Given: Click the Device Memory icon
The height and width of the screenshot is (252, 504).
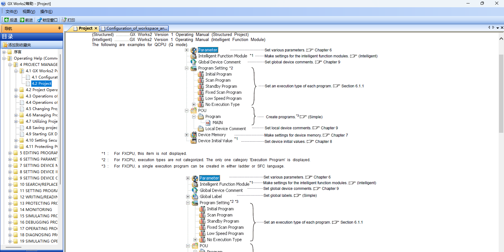Looking at the screenshot, I should 193,135.
